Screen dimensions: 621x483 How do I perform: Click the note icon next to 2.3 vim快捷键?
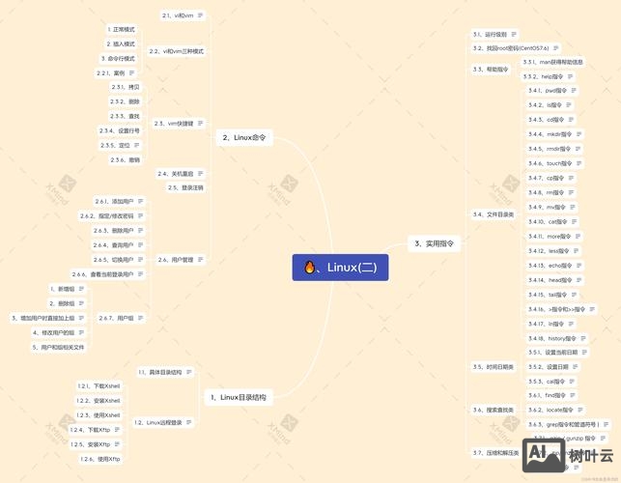(200, 124)
